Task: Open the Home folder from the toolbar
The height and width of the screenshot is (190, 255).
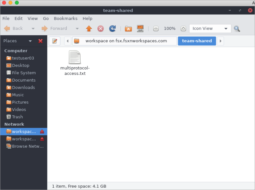Action: tap(128, 28)
